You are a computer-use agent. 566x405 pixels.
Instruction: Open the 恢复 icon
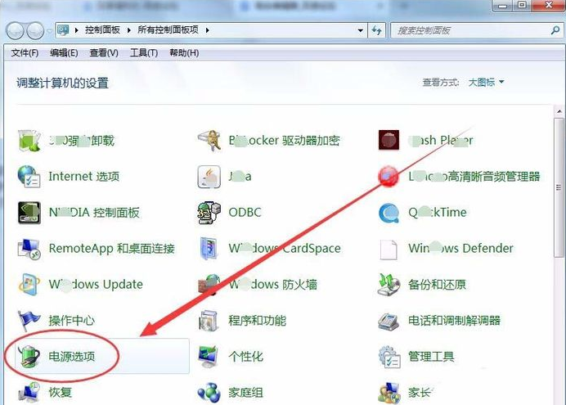pos(29,393)
